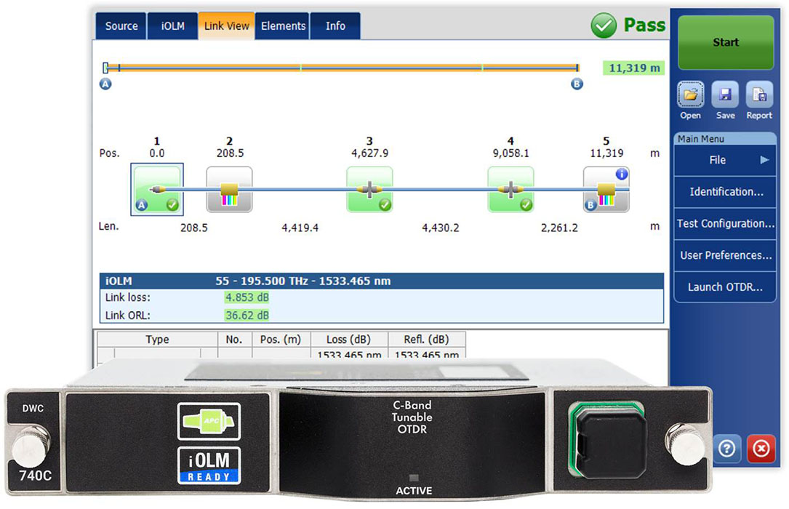Click the red close X icon
This screenshot has width=789, height=509.
pos(761,448)
